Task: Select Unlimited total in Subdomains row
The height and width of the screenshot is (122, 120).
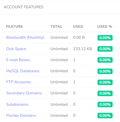Action: pos(59,104)
